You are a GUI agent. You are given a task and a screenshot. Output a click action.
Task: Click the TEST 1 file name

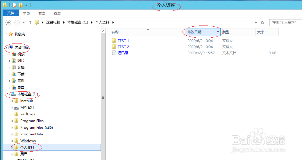[x=123, y=41]
